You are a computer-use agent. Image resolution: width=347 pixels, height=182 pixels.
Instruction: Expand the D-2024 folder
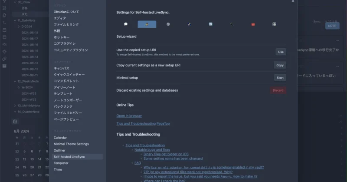click(19, 26)
